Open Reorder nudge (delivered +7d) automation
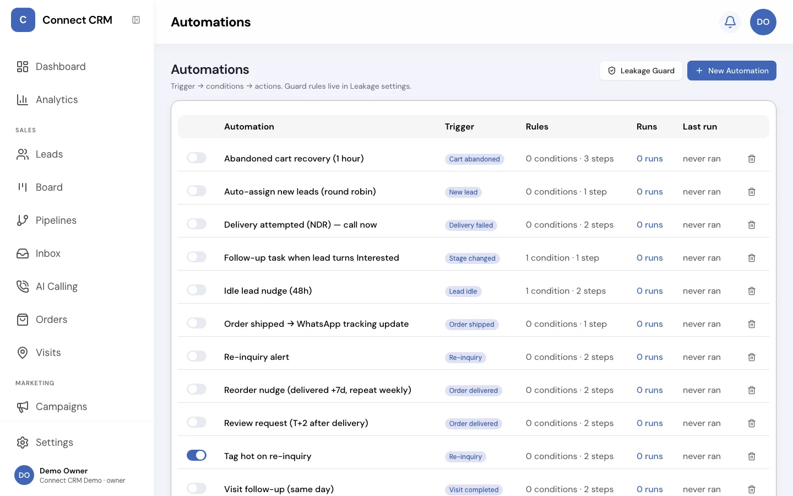This screenshot has height=496, width=793. point(318,390)
